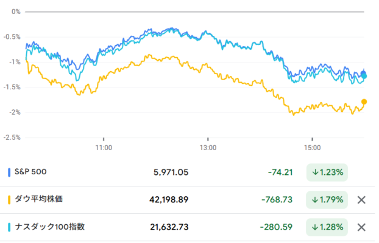
Task: Select the yellow Dow endpoint dot on chart
Action: point(364,101)
